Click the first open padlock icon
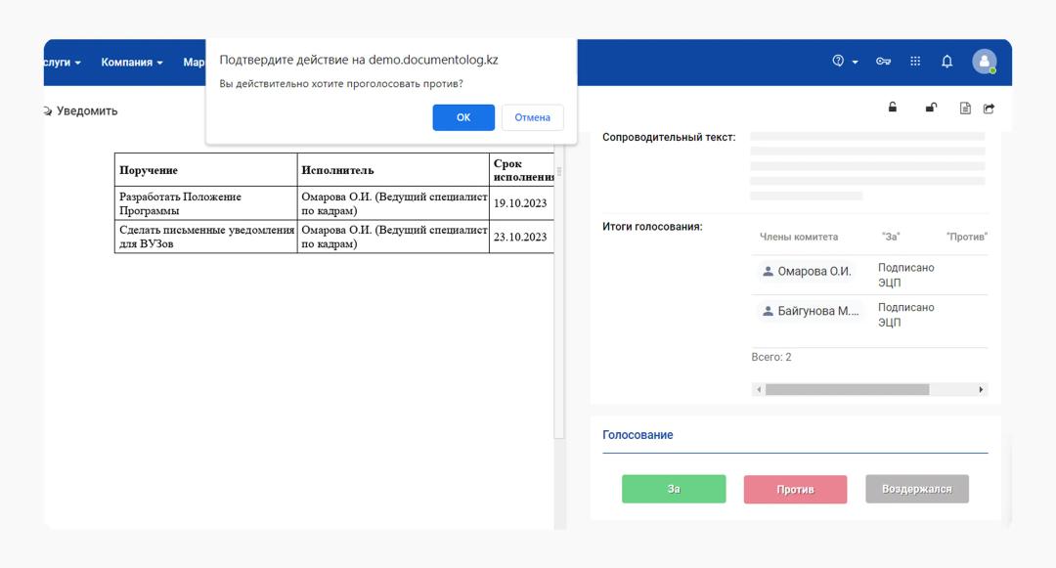The image size is (1056, 568). tap(893, 108)
